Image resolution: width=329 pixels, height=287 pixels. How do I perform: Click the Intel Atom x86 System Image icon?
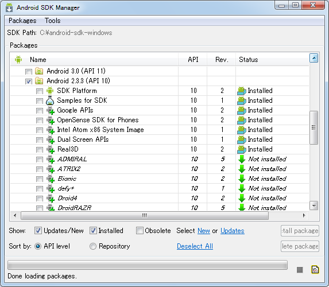click(51, 130)
